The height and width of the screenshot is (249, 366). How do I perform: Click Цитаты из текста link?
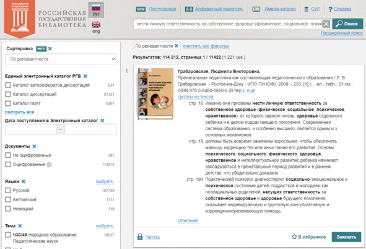[196, 97]
